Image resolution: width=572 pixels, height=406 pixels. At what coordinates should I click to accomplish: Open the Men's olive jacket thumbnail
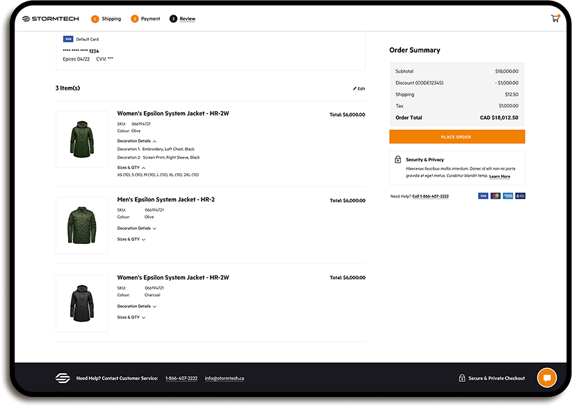tap(82, 225)
